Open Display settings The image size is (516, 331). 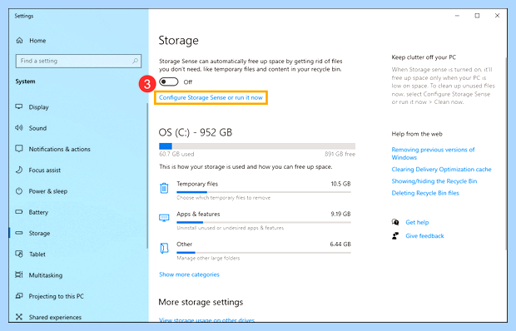click(38, 107)
